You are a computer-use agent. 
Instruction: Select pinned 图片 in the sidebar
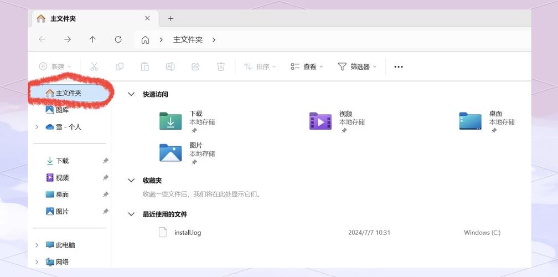pos(58,211)
